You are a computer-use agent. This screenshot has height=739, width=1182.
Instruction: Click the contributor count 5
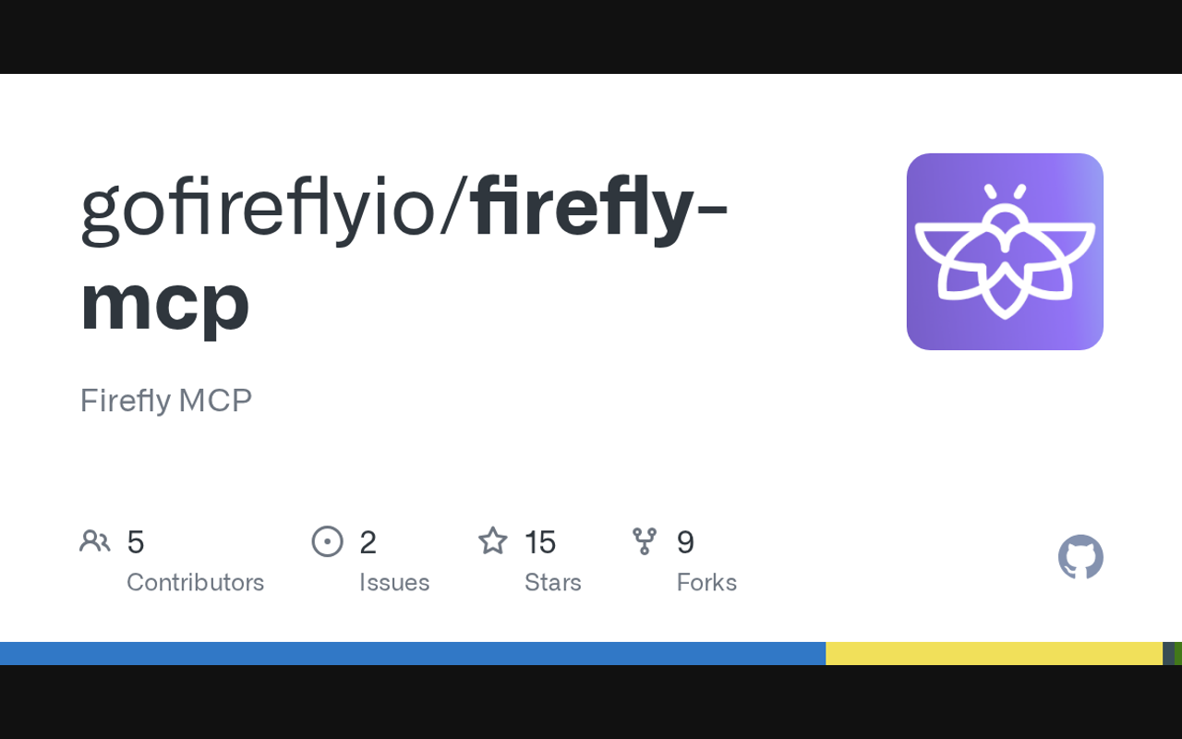(136, 542)
